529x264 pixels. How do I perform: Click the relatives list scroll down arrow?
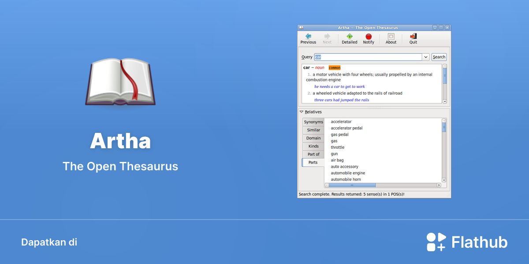(444, 180)
